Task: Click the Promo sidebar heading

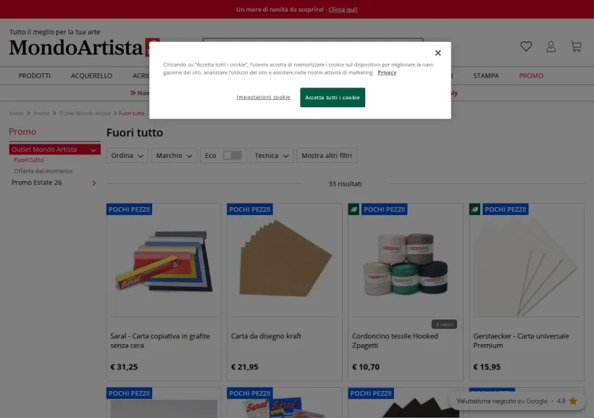Action: pos(22,132)
